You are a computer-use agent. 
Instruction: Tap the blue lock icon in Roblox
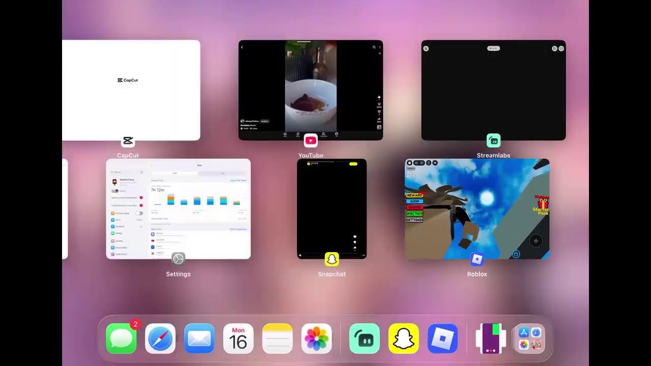click(516, 254)
